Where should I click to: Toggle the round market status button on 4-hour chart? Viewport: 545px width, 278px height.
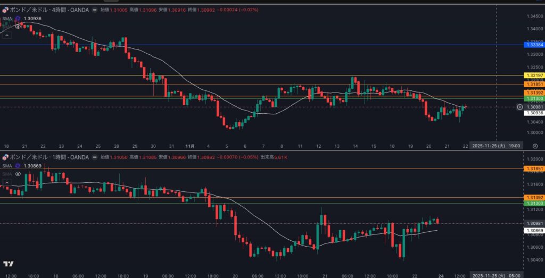pos(95,10)
